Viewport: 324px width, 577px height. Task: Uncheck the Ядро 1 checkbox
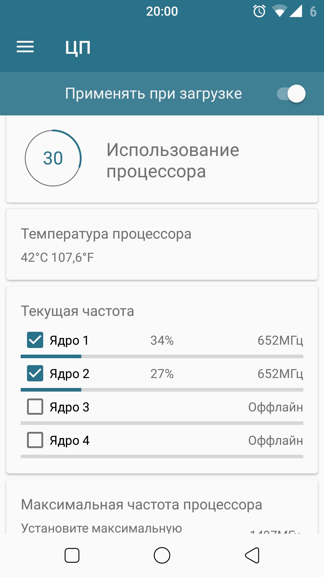pyautogui.click(x=35, y=340)
